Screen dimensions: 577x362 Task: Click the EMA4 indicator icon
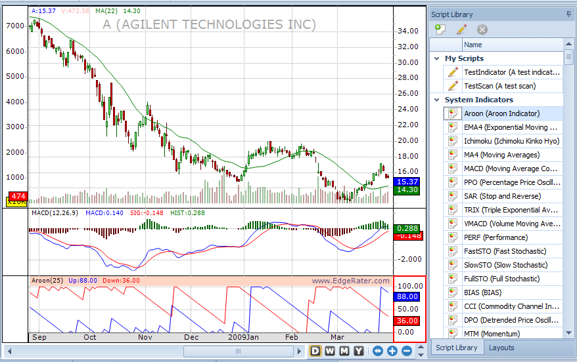click(453, 127)
